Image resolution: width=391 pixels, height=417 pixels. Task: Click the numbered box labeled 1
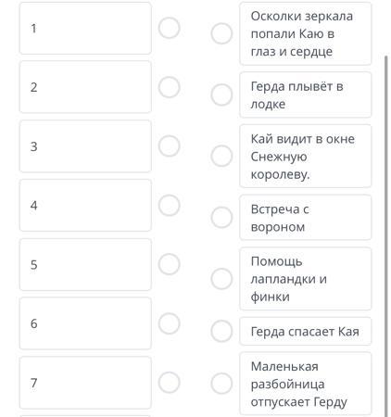click(85, 28)
